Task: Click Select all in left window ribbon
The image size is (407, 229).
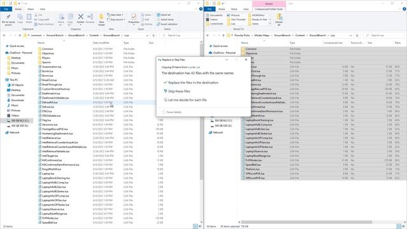Action: coord(164,15)
